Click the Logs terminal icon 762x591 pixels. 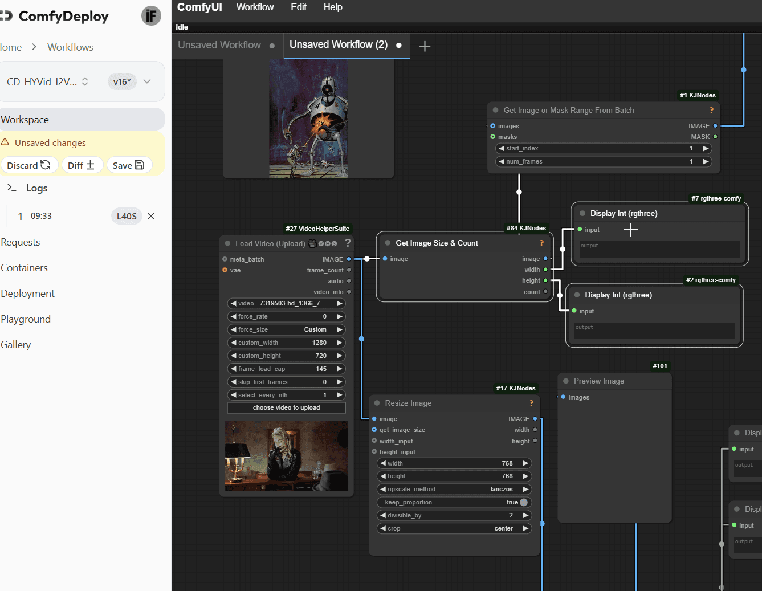click(x=11, y=188)
